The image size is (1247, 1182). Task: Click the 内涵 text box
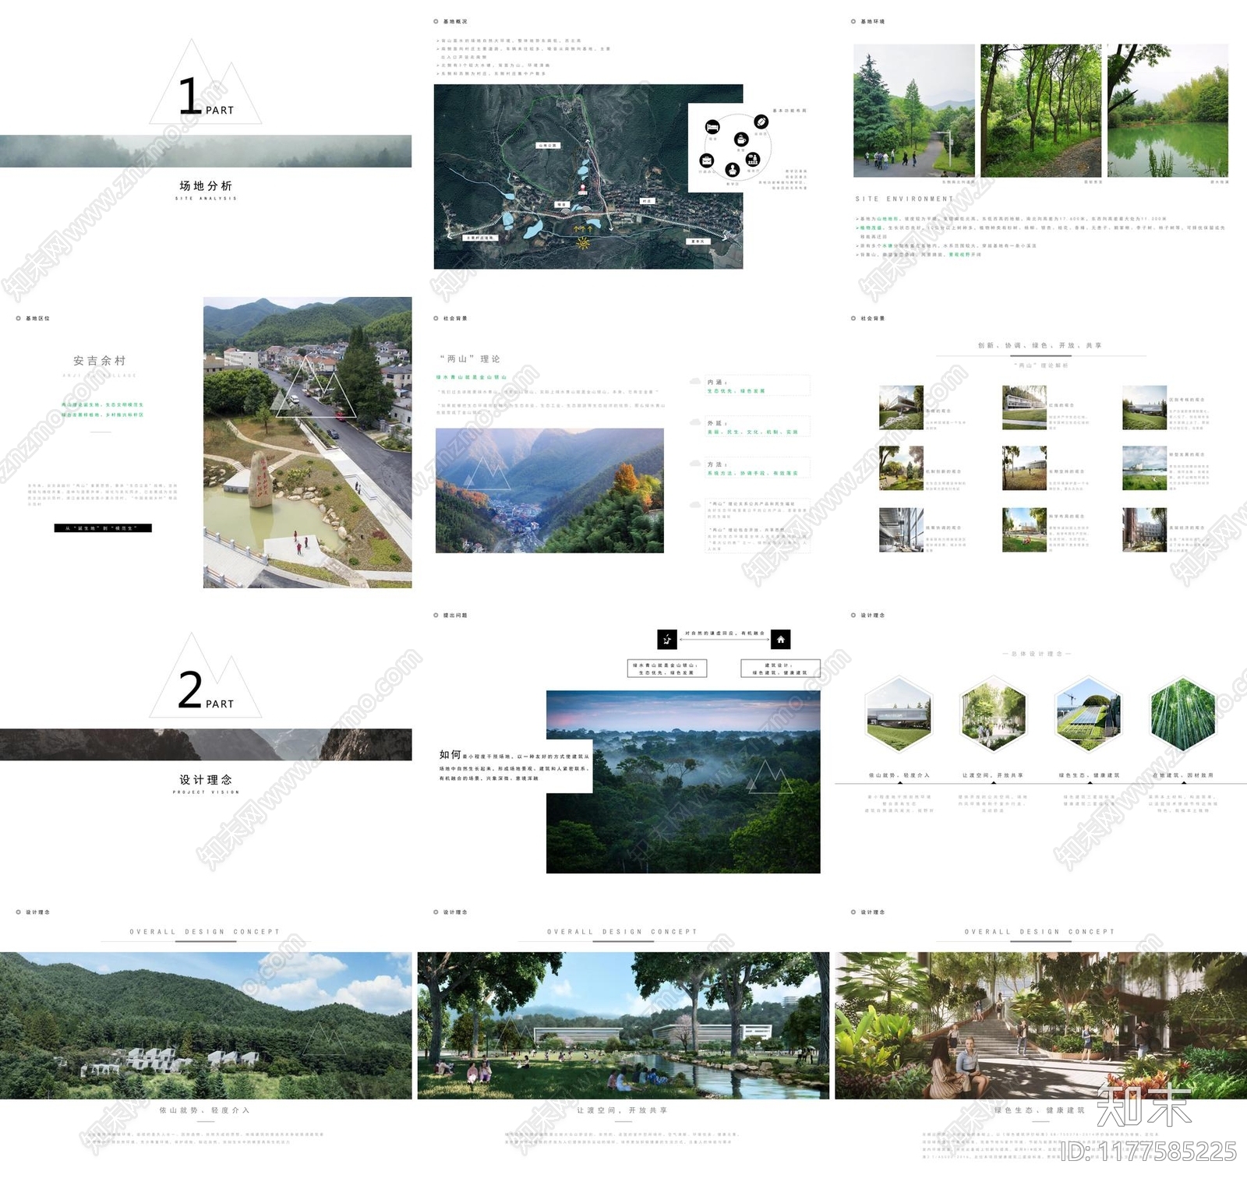point(758,386)
